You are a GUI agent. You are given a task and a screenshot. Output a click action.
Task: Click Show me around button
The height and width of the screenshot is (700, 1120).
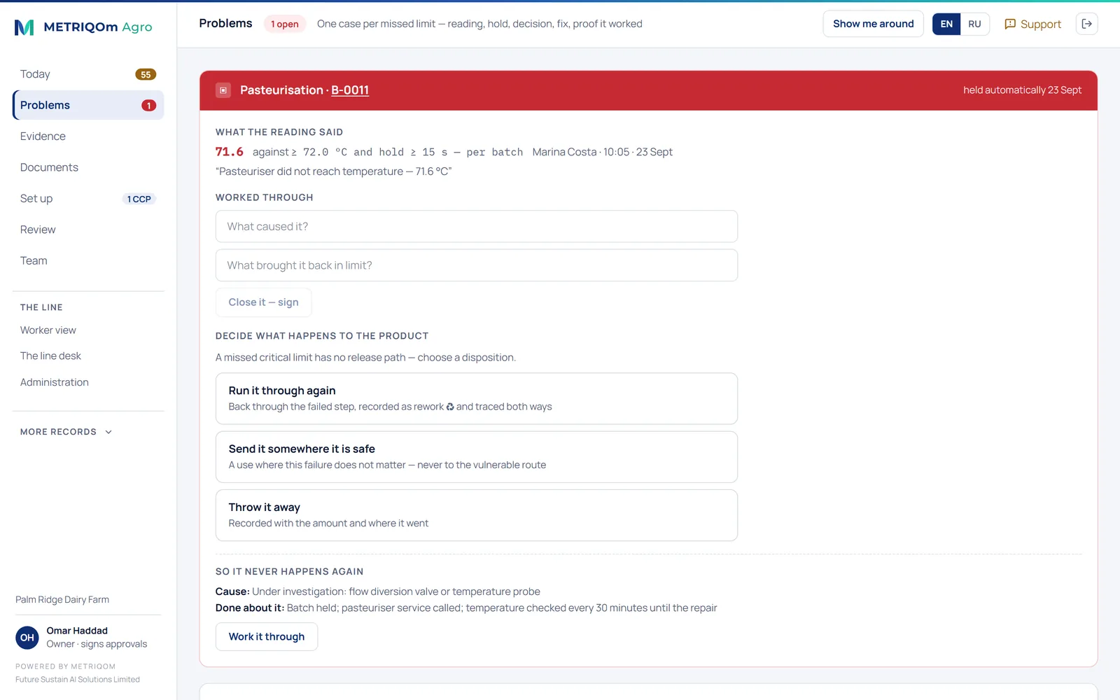click(x=873, y=24)
